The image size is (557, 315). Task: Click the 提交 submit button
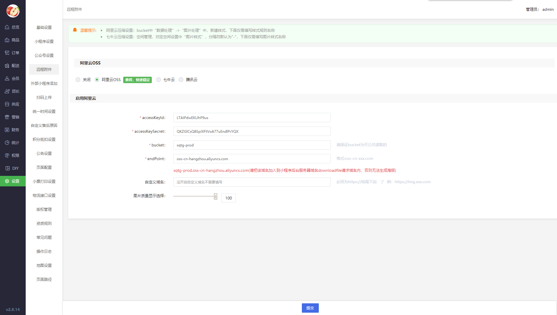[x=310, y=308]
